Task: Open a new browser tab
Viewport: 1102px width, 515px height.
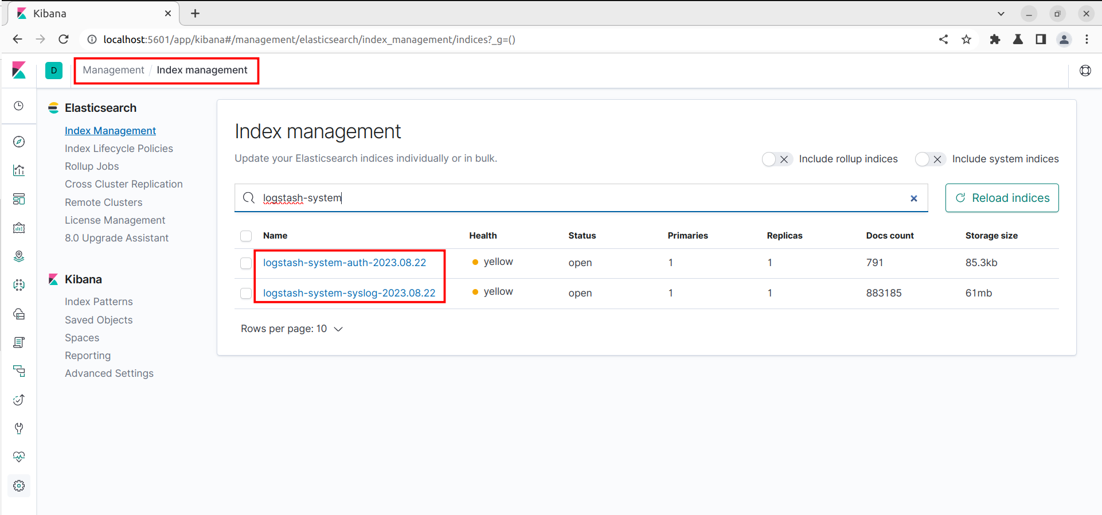Action: (x=195, y=13)
